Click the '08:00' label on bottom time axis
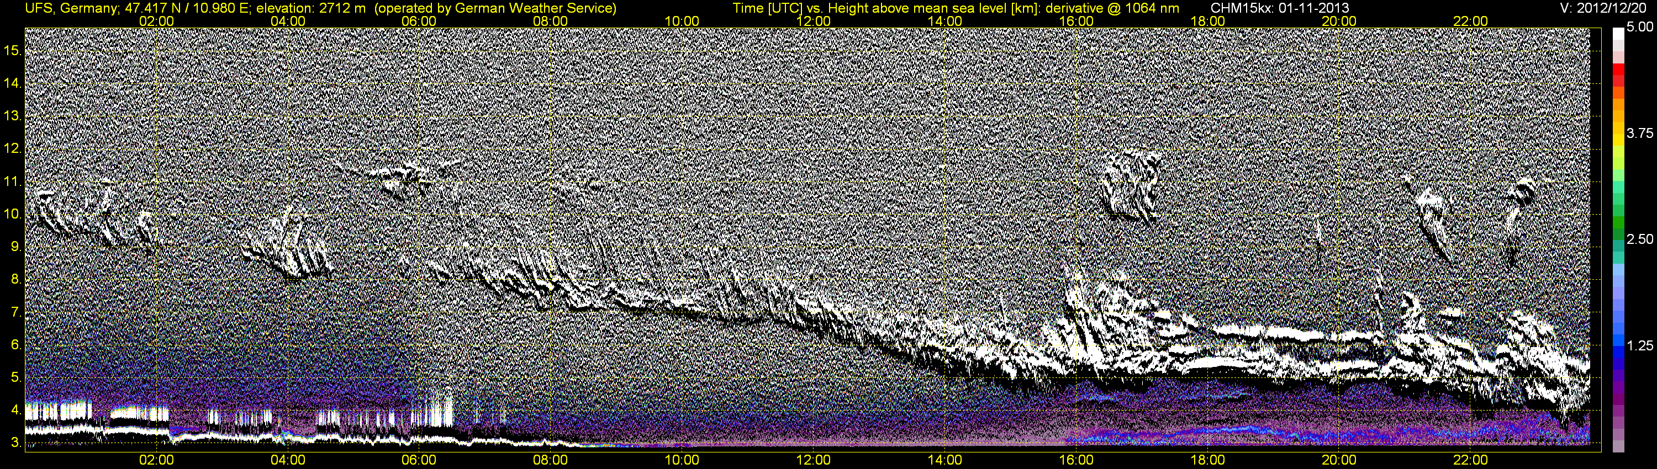 point(551,460)
